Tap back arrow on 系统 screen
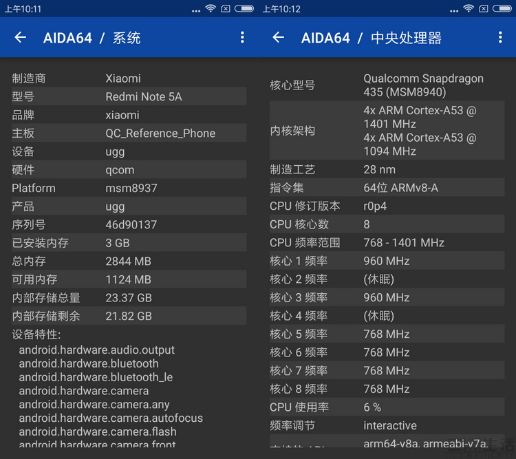516x459 pixels. 20,37
